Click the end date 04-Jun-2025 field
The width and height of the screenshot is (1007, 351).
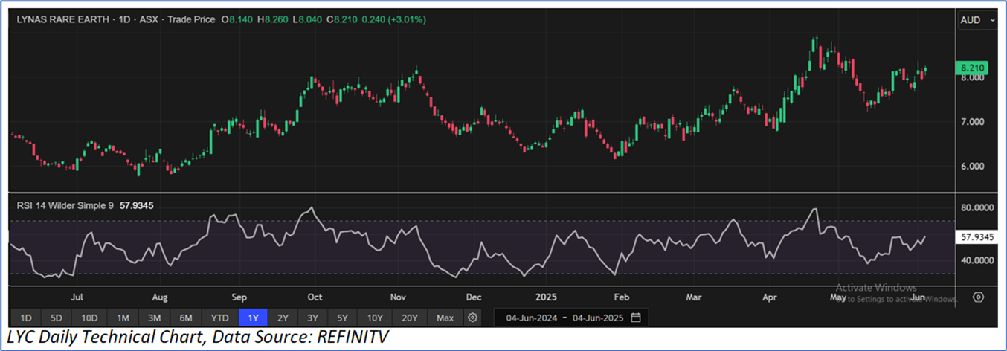(597, 318)
